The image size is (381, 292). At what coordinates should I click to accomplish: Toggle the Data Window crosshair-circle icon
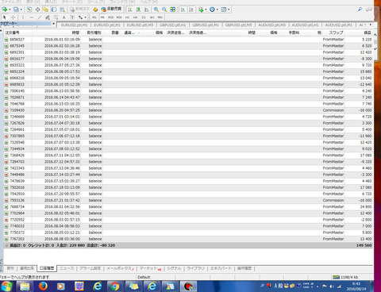[x=37, y=10]
